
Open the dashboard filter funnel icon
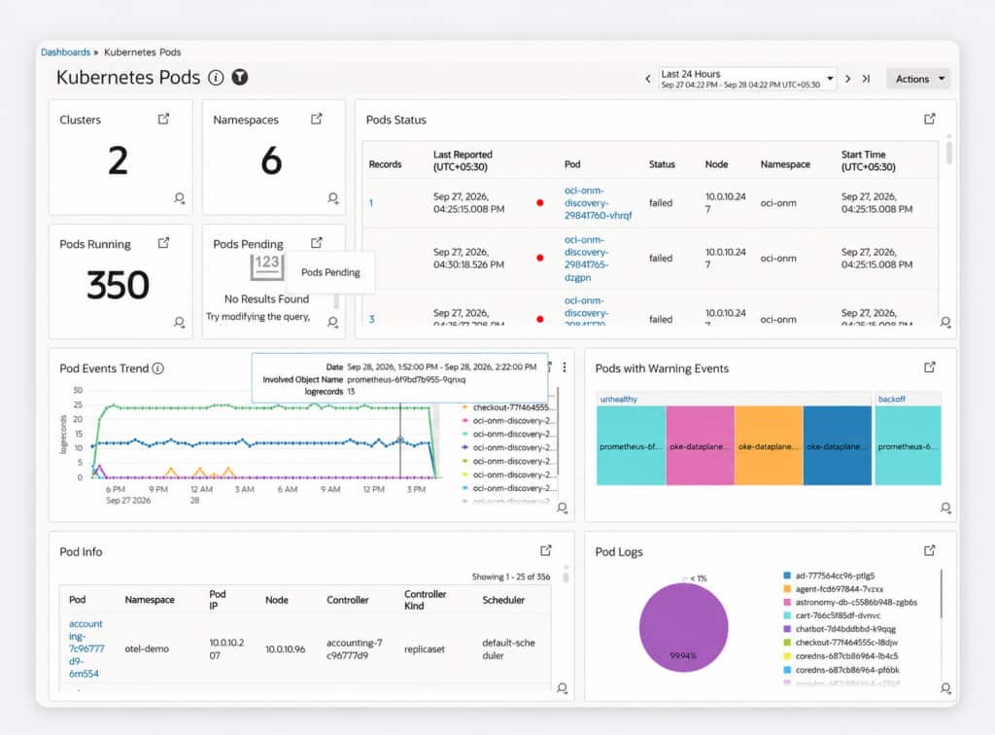click(240, 78)
